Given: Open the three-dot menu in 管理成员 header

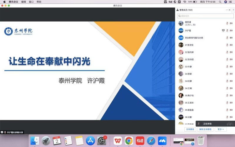Looking at the screenshot, I should coord(227,10).
